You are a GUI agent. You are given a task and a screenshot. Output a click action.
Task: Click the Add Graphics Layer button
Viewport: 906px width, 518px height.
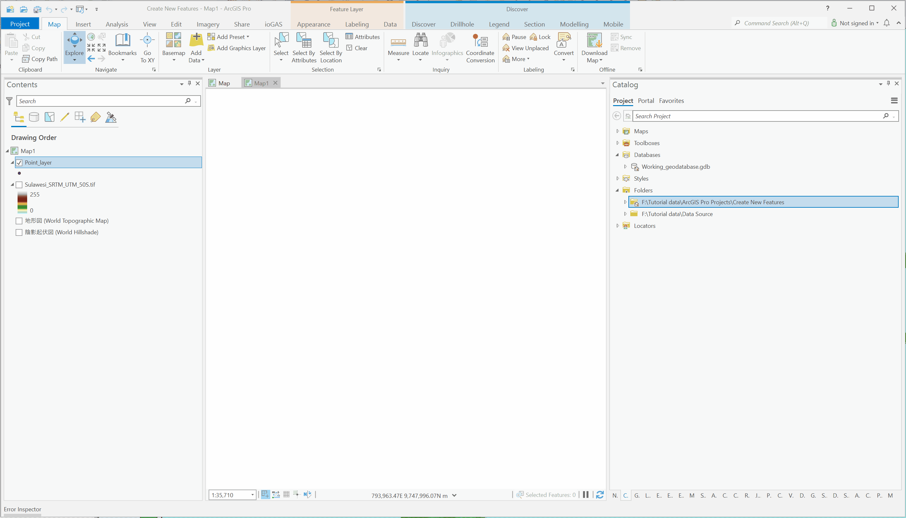click(x=237, y=48)
